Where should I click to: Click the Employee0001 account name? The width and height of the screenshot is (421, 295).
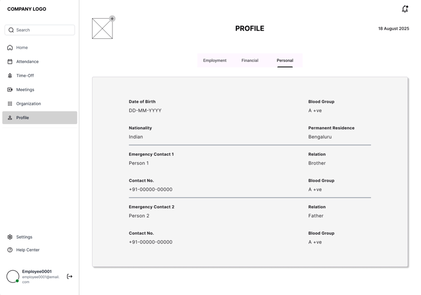pyautogui.click(x=37, y=271)
